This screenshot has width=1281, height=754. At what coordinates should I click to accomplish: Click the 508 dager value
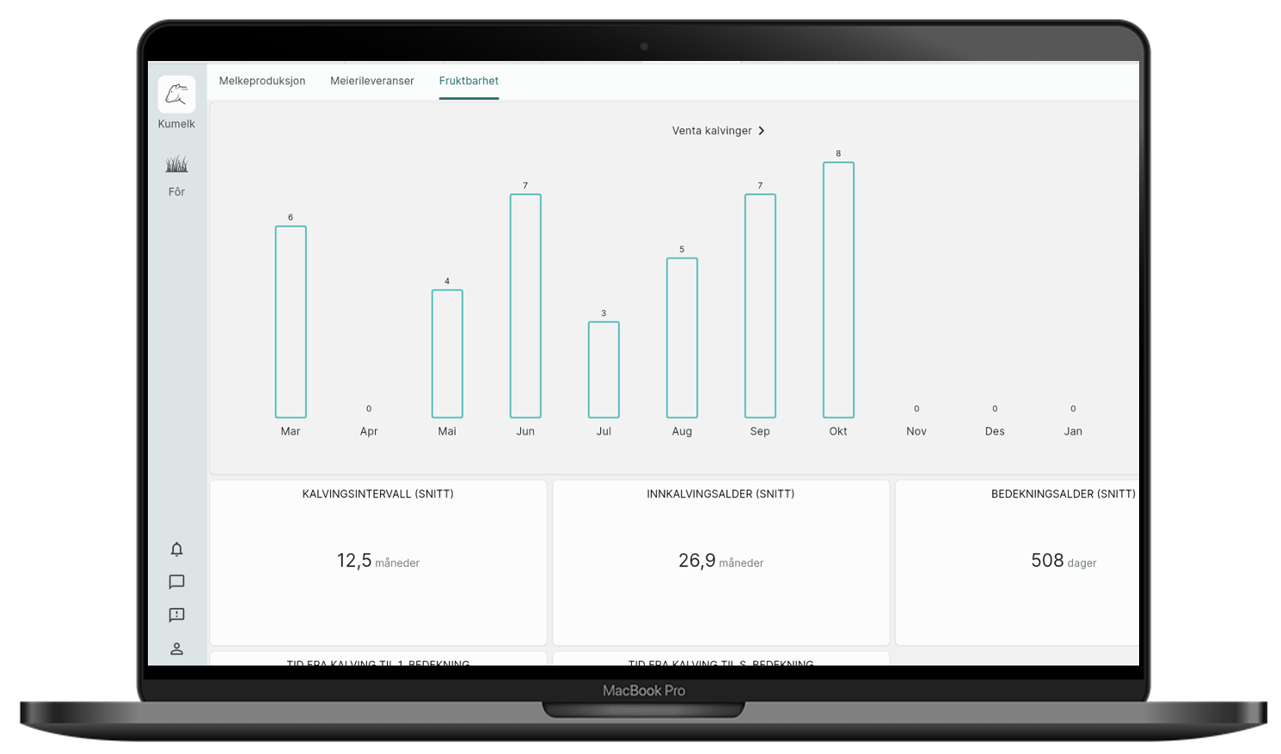[1063, 562]
